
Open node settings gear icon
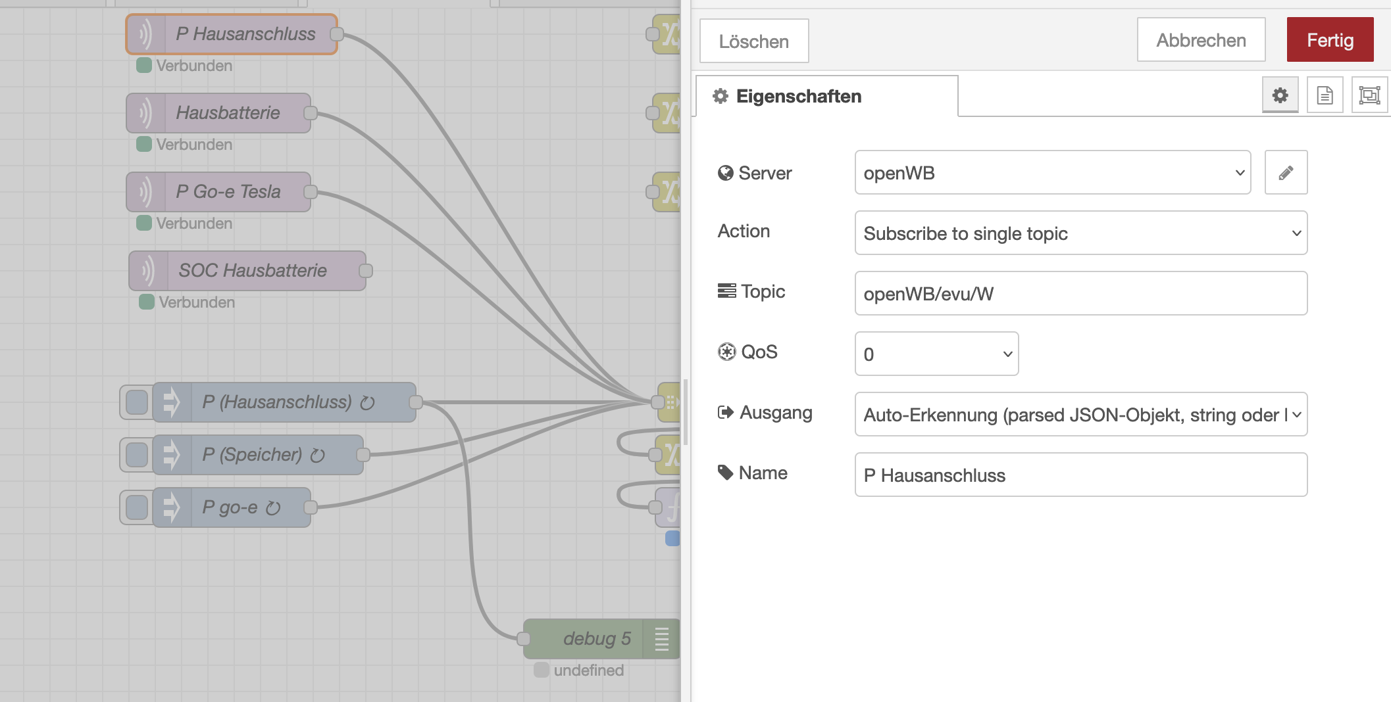(1280, 96)
